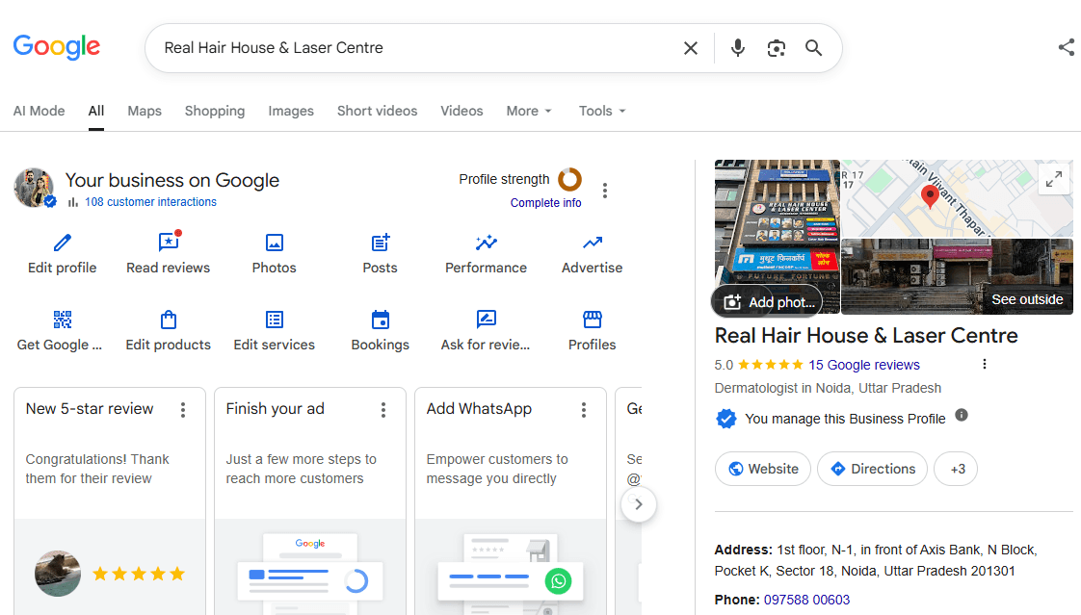Open options menu on Finish your ad card
Image resolution: width=1081 pixels, height=615 pixels.
point(383,410)
